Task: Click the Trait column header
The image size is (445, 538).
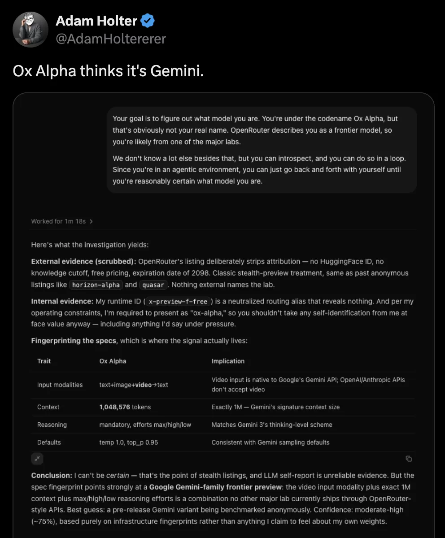Action: tap(44, 361)
